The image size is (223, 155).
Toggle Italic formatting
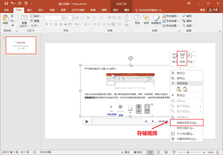[51, 24]
